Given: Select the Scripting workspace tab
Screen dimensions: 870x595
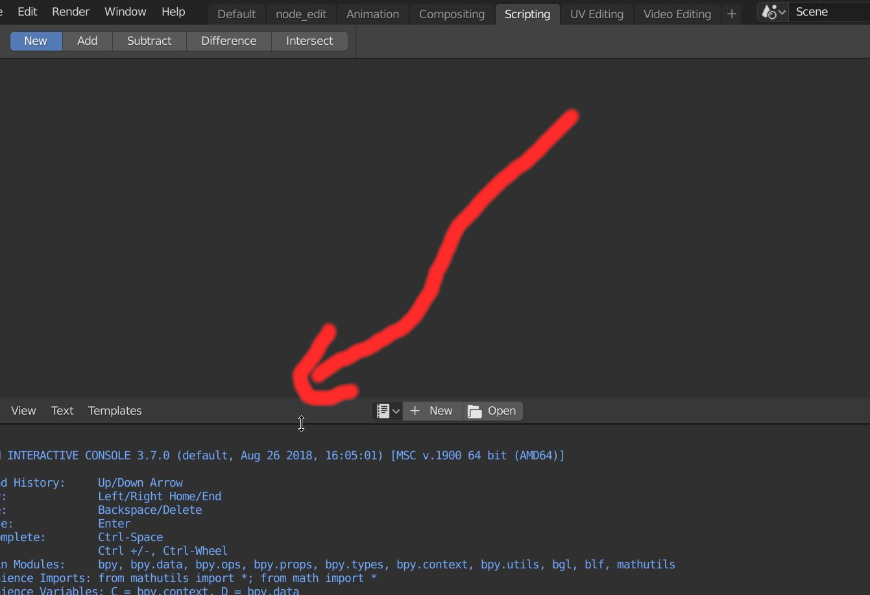Looking at the screenshot, I should tap(527, 14).
